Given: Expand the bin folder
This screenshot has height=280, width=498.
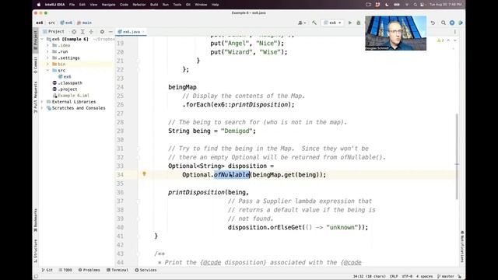Looking at the screenshot, I should pyautogui.click(x=47, y=64).
